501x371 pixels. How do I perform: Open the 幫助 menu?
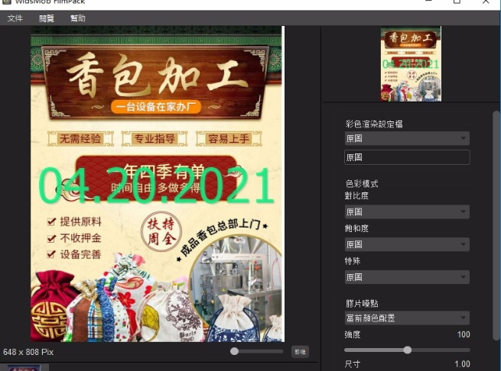[77, 18]
